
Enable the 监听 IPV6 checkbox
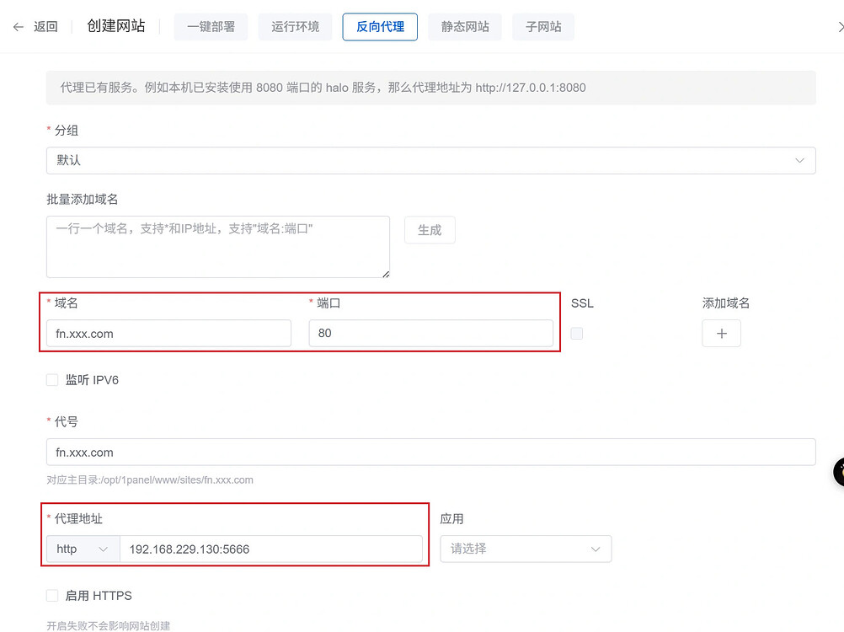click(52, 380)
